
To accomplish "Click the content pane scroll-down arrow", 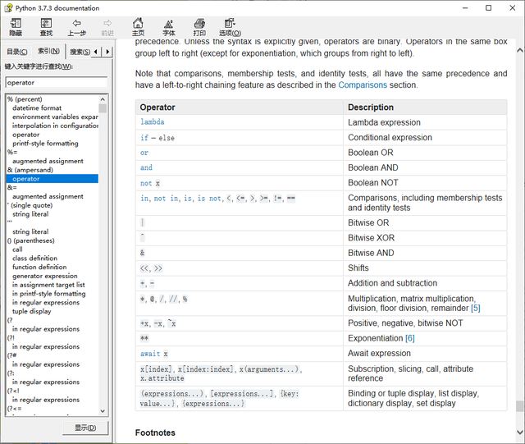I will [519, 432].
